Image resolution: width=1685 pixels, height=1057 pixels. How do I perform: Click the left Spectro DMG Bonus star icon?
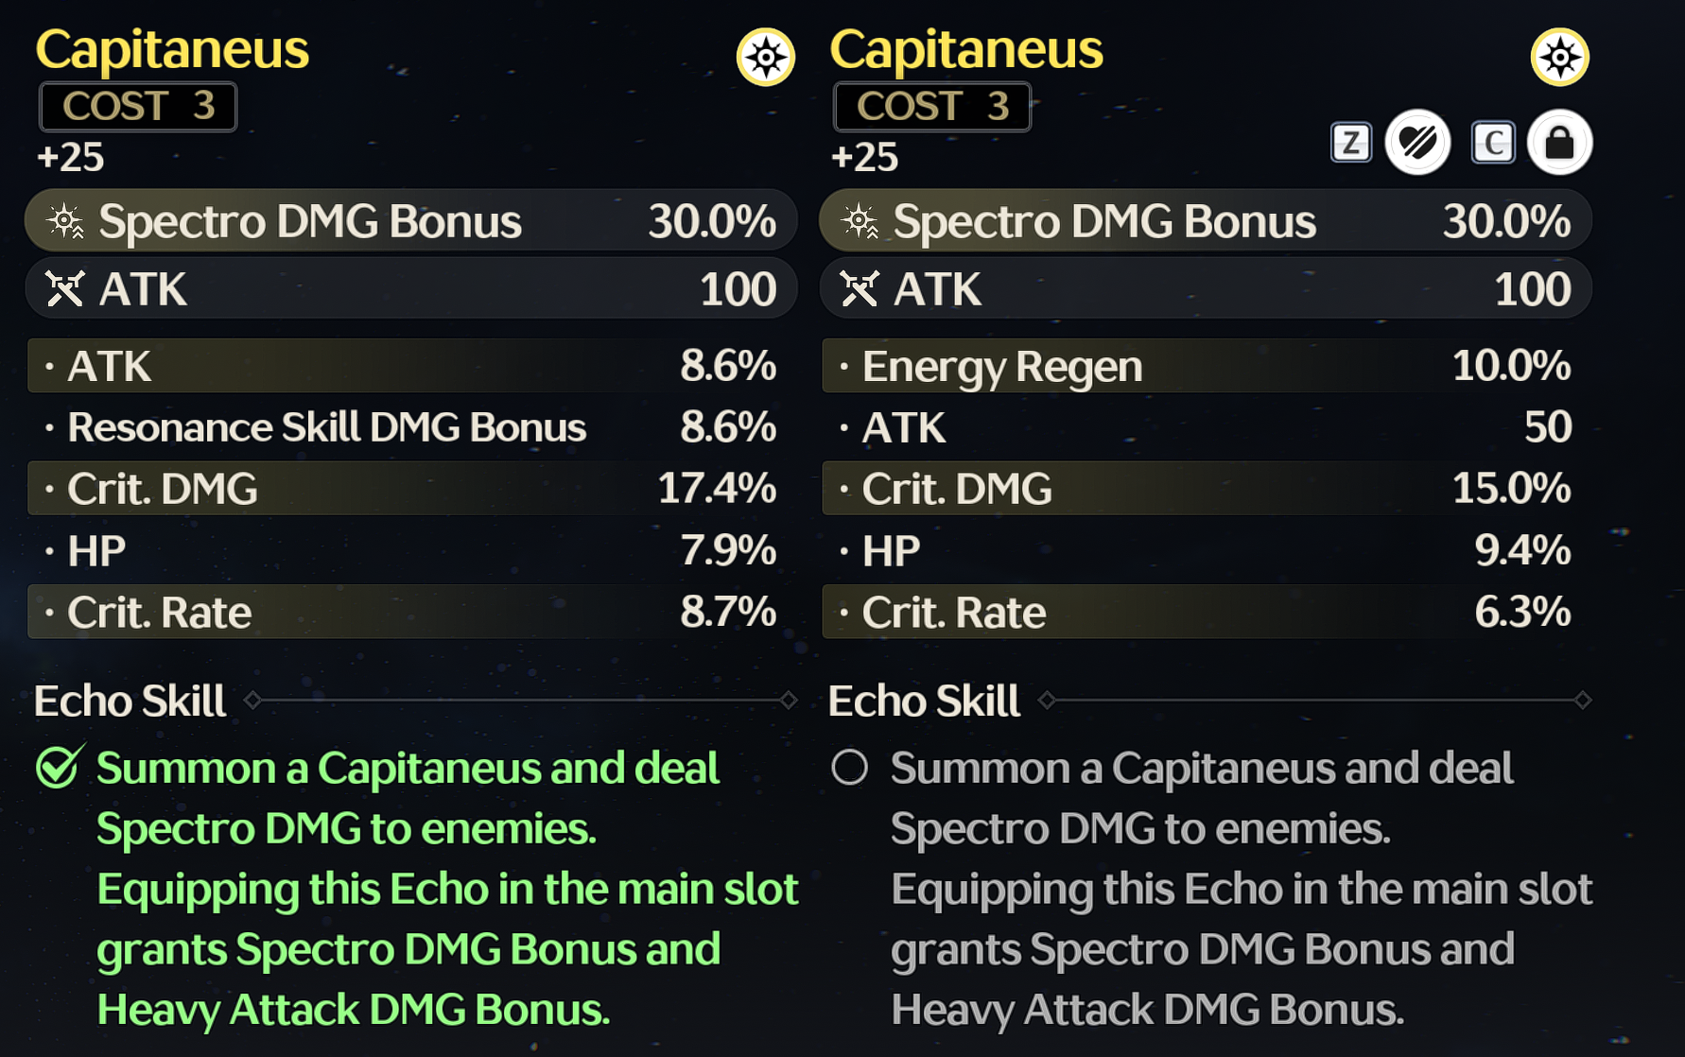65,221
